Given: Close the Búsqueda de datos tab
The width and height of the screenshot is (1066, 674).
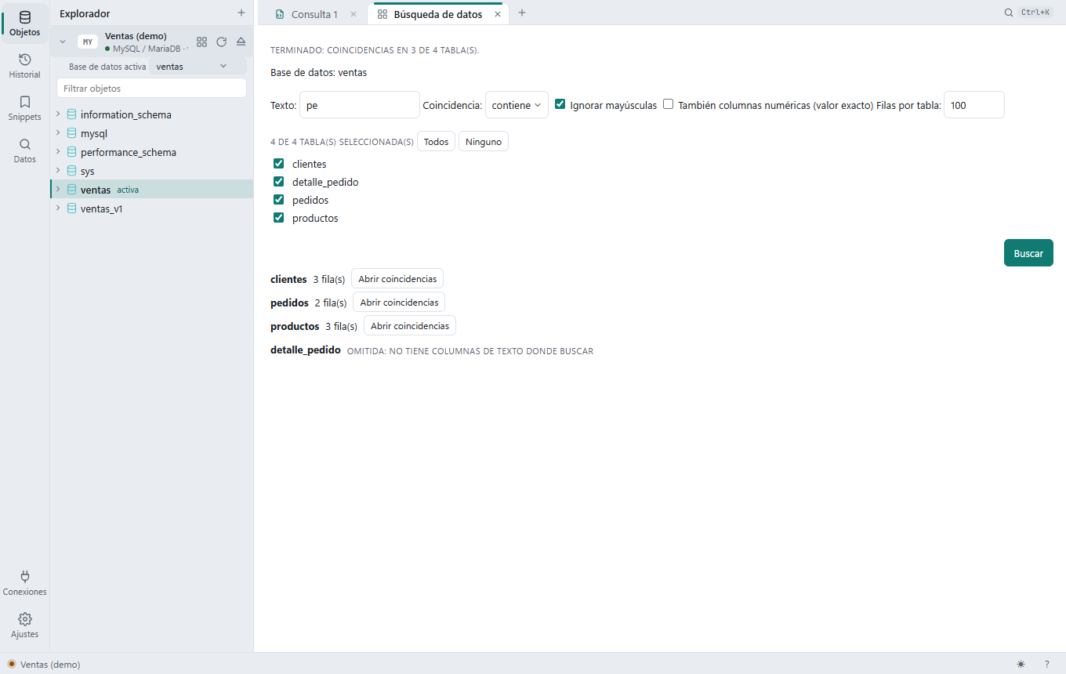Looking at the screenshot, I should [497, 14].
